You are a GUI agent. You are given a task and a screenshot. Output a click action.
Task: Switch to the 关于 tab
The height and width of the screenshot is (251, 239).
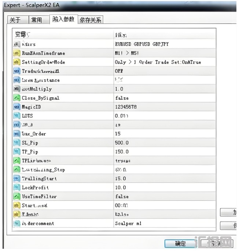click(x=15, y=20)
